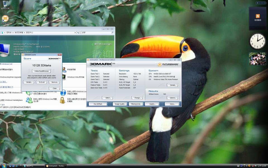Open the 3DMark05 desktop shortcut icon
268x168 pixels.
pyautogui.click(x=5, y=19)
